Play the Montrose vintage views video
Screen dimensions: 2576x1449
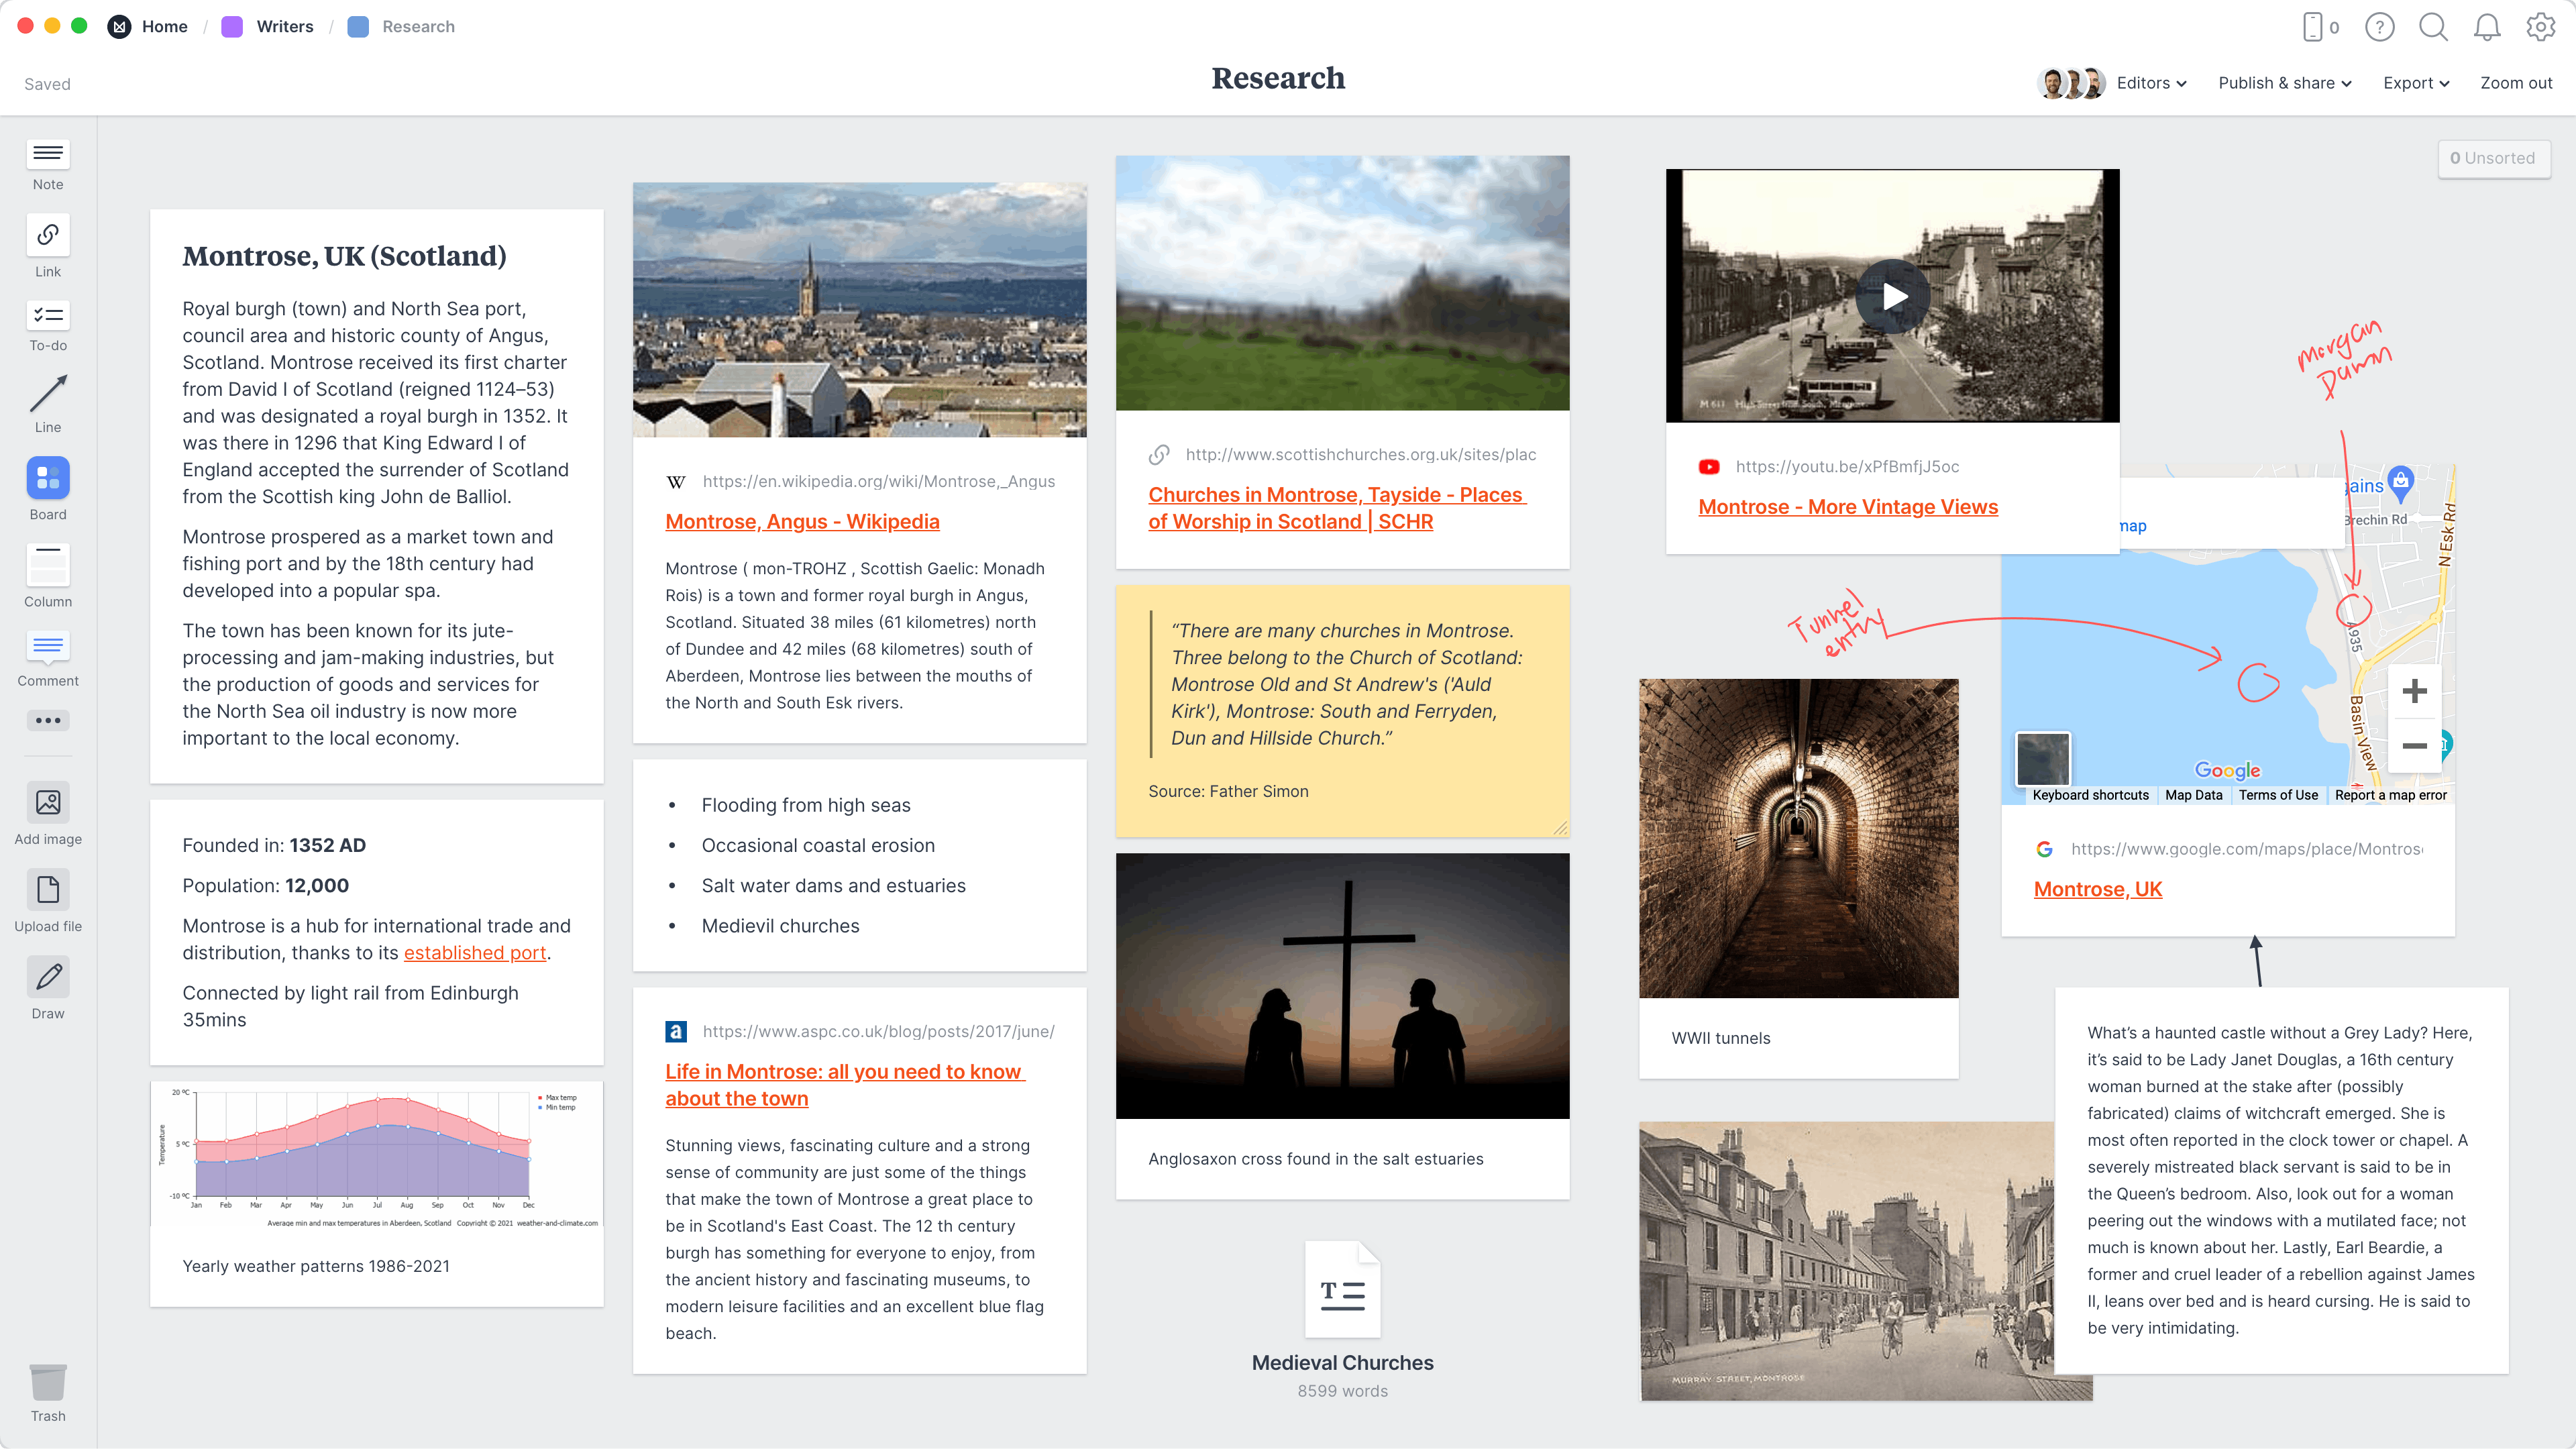(1891, 294)
